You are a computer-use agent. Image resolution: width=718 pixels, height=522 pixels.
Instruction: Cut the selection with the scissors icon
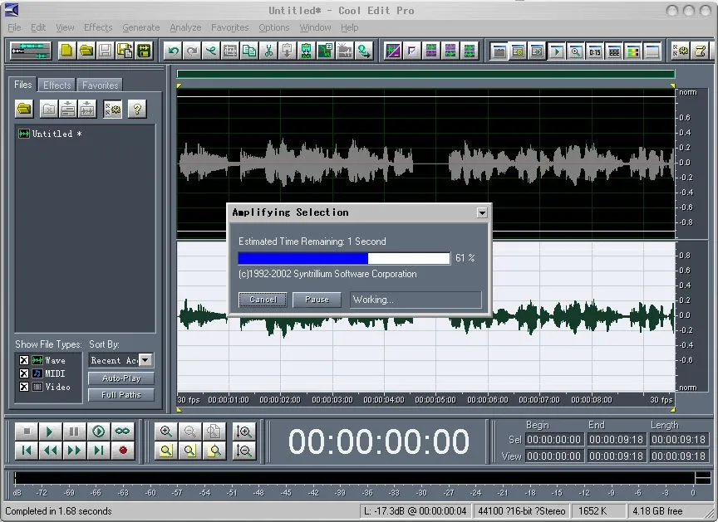(268, 51)
